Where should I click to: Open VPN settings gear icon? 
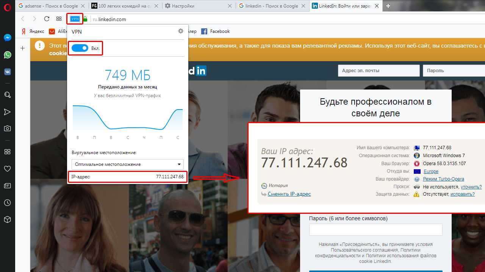(x=181, y=31)
